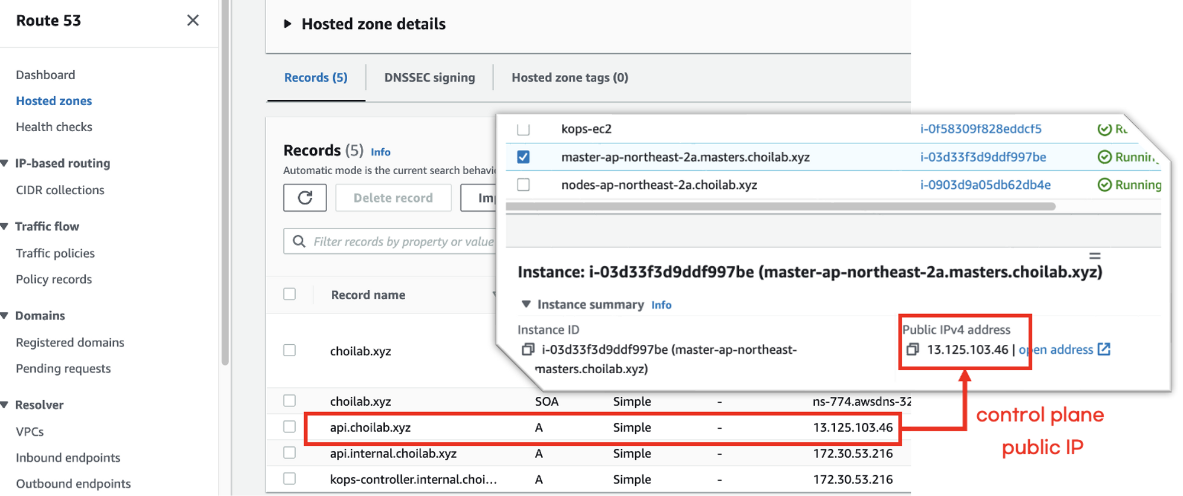This screenshot has height=496, width=1183.
Task: Click the instance list horizontal scrollbar
Action: [781, 207]
